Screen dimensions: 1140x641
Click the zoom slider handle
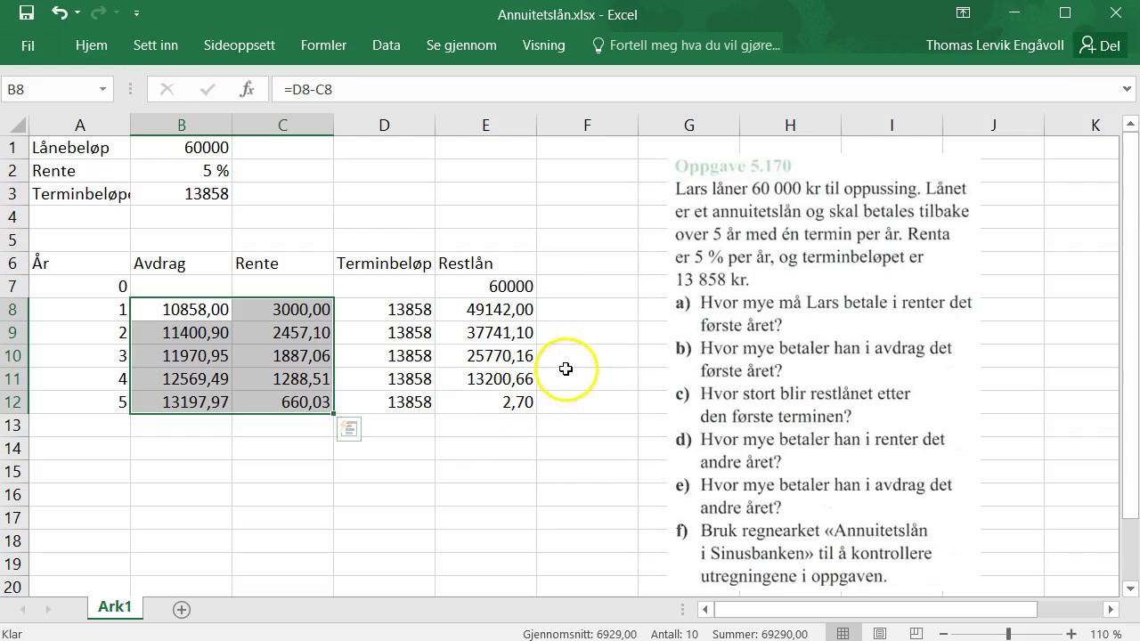tap(1008, 634)
